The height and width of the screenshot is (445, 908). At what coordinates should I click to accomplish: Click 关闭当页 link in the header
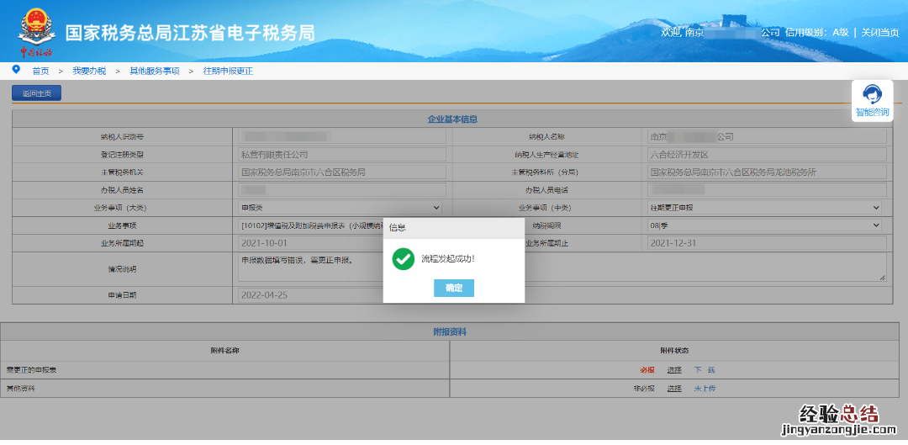(x=879, y=32)
